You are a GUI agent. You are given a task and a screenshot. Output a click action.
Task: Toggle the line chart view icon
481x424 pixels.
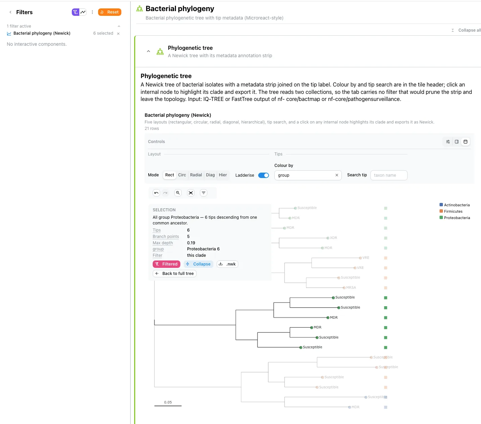83,12
